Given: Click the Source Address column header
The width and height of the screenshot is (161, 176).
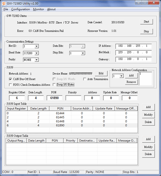Looking at the screenshot, I should [82, 109].
